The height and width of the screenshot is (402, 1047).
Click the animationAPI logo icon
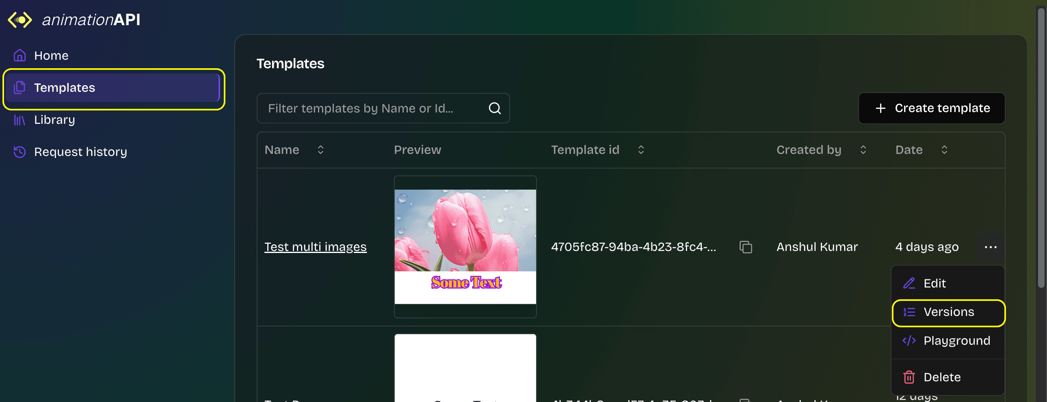pyautogui.click(x=19, y=19)
